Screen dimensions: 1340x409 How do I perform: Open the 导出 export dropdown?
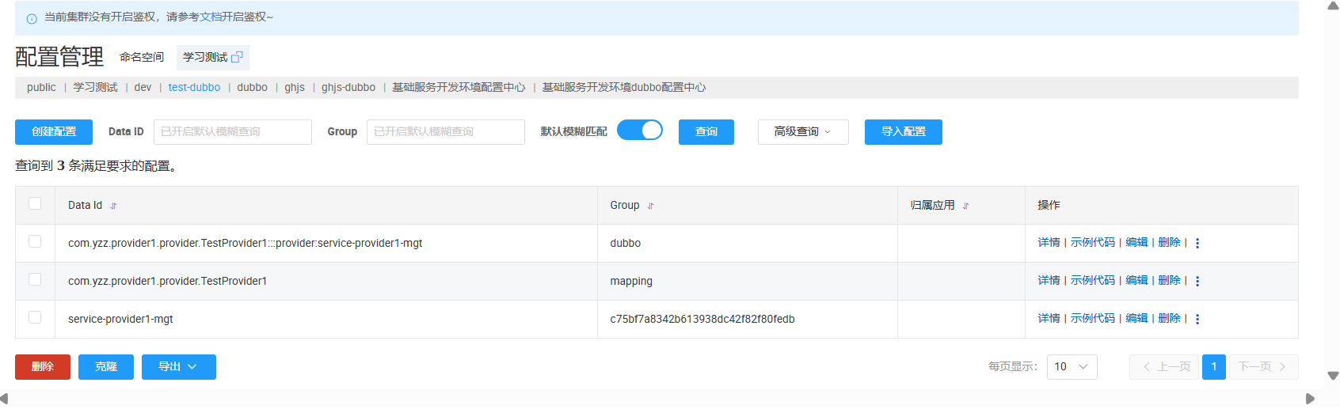(x=179, y=367)
